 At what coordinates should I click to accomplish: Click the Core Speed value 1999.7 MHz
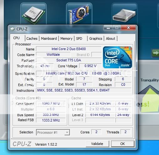(x=51, y=103)
